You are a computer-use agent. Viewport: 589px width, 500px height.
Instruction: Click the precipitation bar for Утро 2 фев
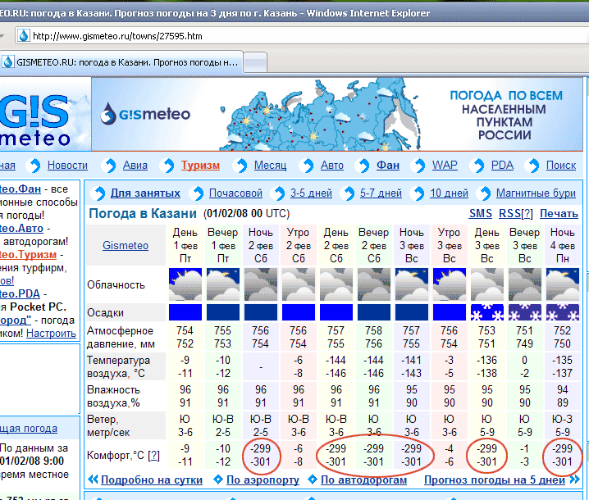[299, 312]
